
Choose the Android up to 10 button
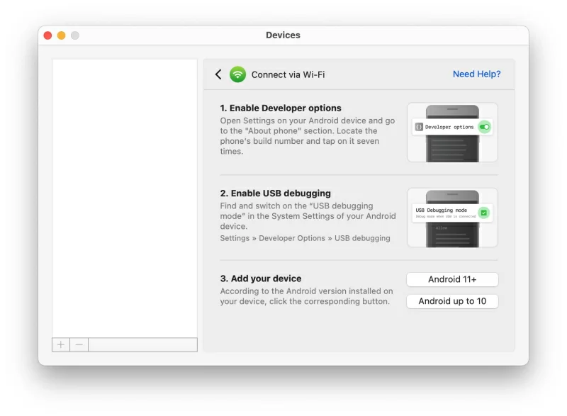click(x=452, y=301)
